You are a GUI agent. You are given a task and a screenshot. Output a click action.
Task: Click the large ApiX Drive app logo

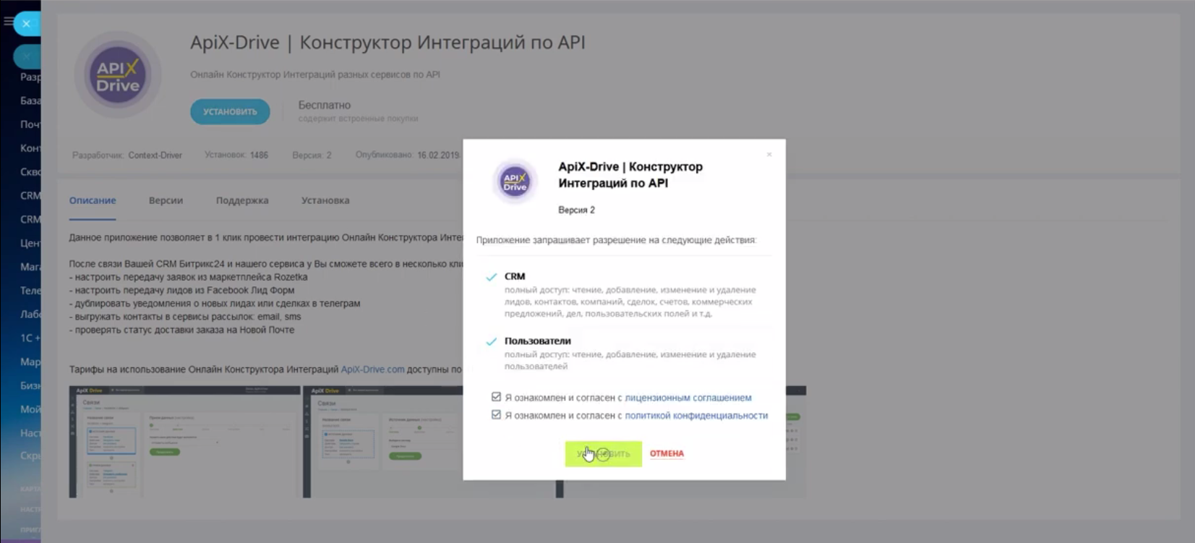(118, 75)
